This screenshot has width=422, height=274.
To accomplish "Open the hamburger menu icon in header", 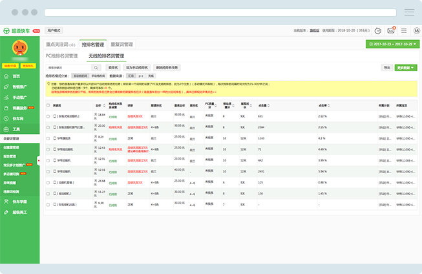I will (404, 30).
